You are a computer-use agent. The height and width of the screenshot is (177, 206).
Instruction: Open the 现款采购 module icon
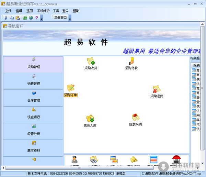click(x=136, y=120)
